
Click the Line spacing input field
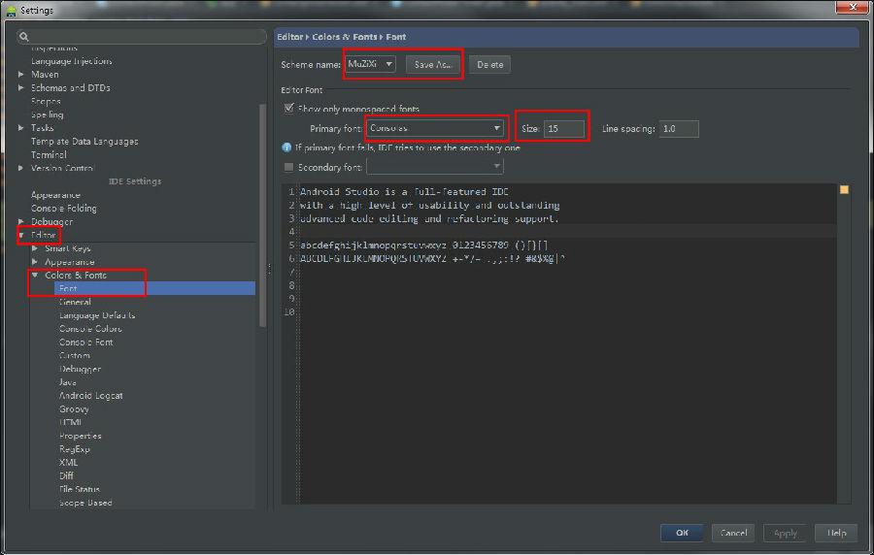coord(679,128)
